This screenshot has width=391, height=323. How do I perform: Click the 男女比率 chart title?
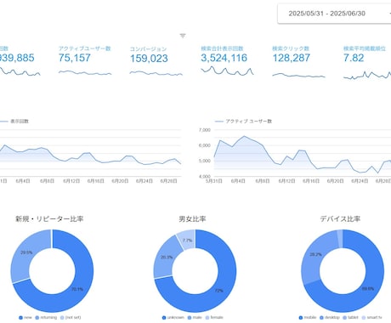[x=192, y=218]
